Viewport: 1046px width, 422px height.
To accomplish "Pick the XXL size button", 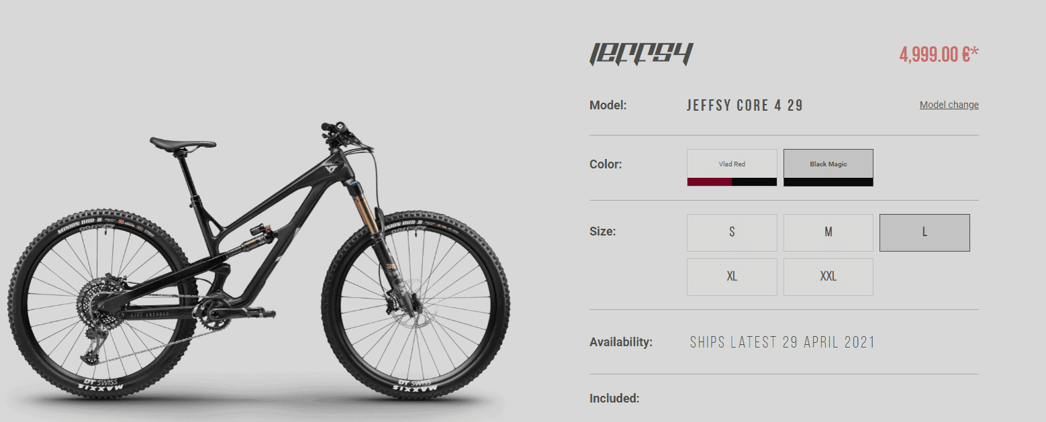I will click(x=828, y=277).
